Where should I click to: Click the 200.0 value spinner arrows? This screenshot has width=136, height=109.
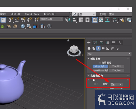click(122, 88)
